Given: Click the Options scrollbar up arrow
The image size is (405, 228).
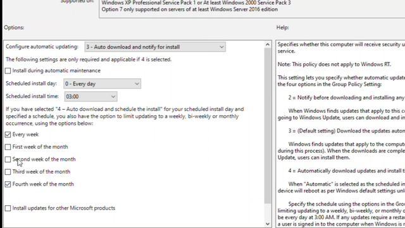Looking at the screenshot, I should pyautogui.click(x=268, y=45).
